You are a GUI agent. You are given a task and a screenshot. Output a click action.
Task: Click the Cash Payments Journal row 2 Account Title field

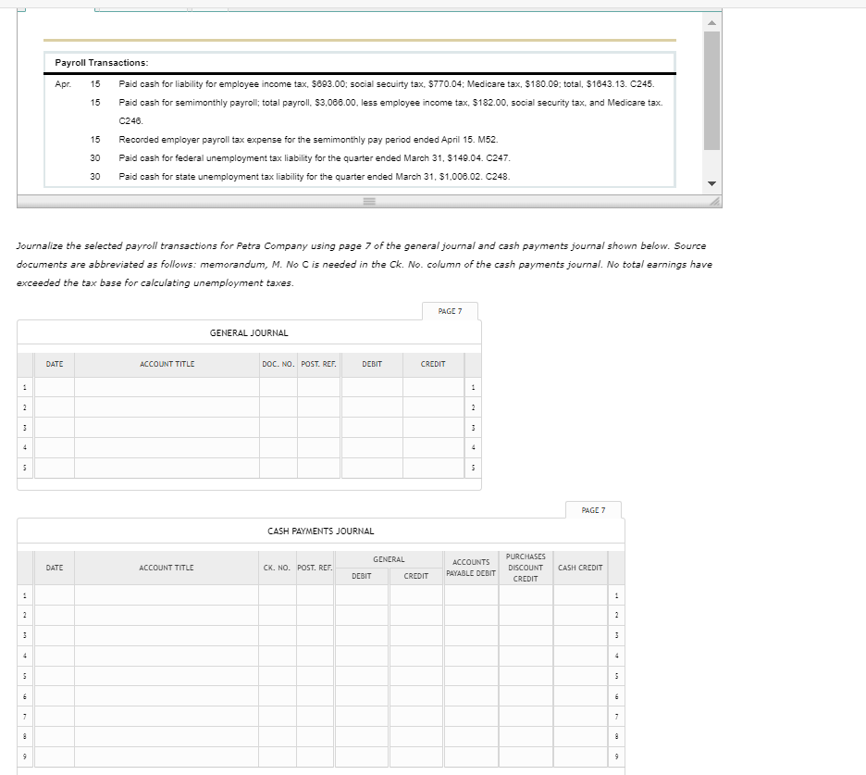tap(167, 615)
